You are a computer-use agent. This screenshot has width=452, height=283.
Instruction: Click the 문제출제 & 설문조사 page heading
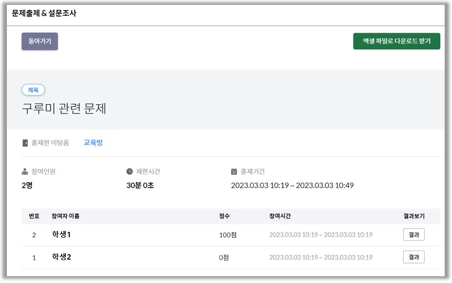[x=44, y=13]
